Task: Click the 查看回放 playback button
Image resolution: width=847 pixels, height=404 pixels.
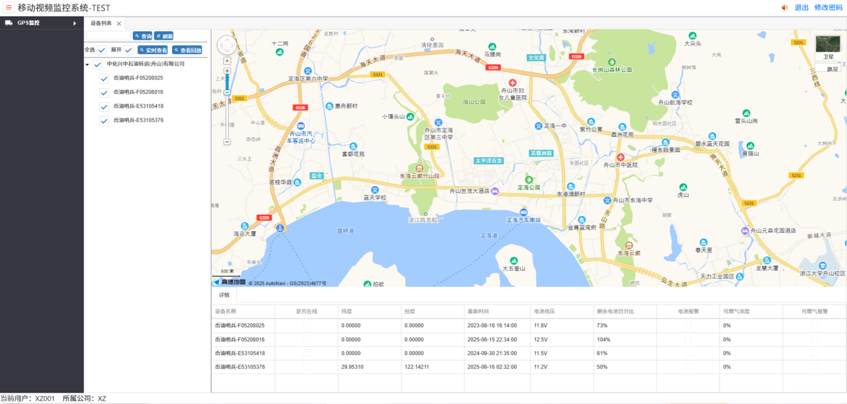Action: tap(187, 50)
